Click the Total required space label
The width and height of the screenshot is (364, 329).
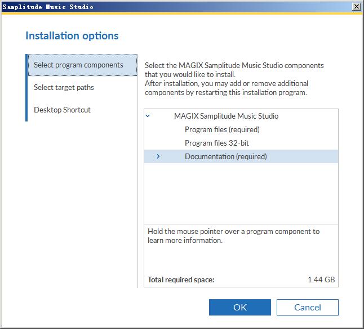tap(181, 280)
